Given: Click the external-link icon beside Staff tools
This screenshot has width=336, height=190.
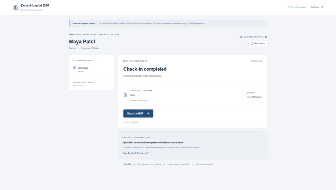Looking at the screenshot, I should [x=321, y=7].
